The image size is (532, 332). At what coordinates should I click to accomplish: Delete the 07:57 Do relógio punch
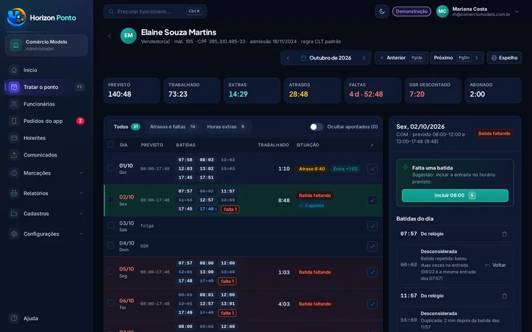[505, 234]
